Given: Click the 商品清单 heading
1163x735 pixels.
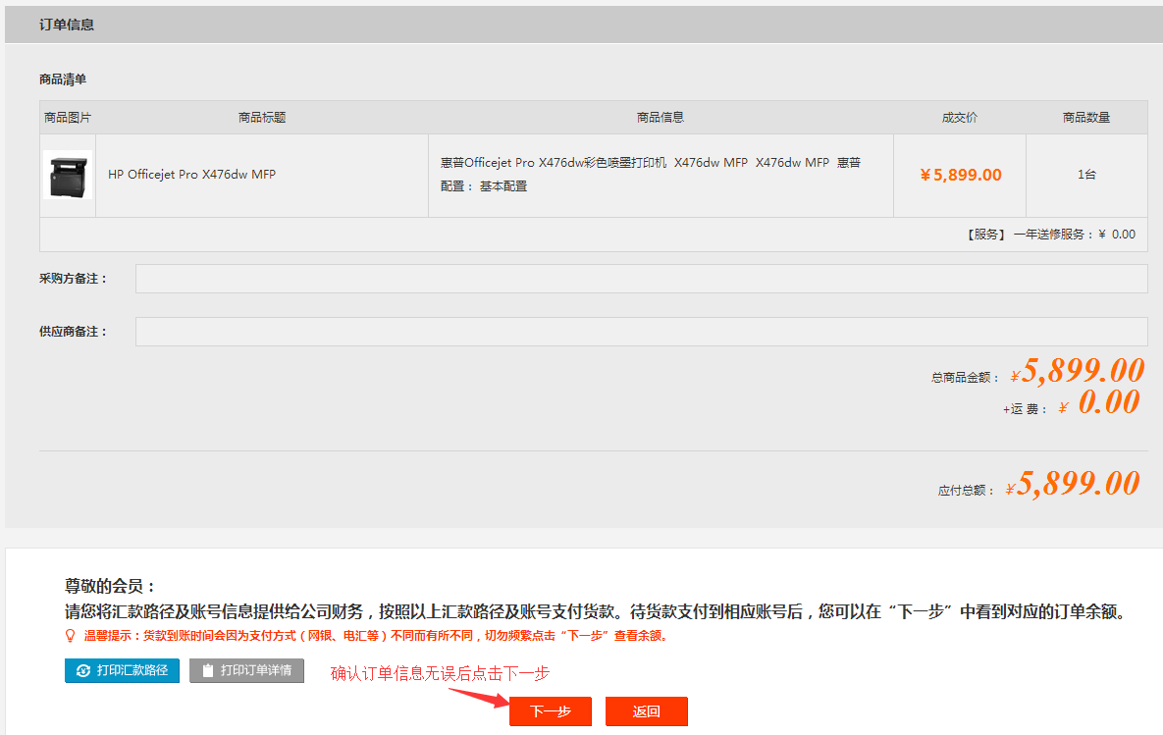Looking at the screenshot, I should 63,79.
